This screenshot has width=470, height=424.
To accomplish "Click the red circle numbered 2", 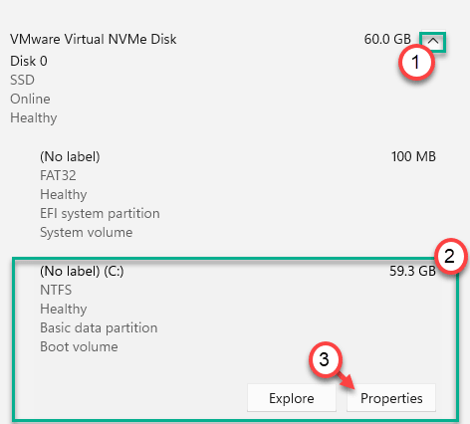I will 450,256.
